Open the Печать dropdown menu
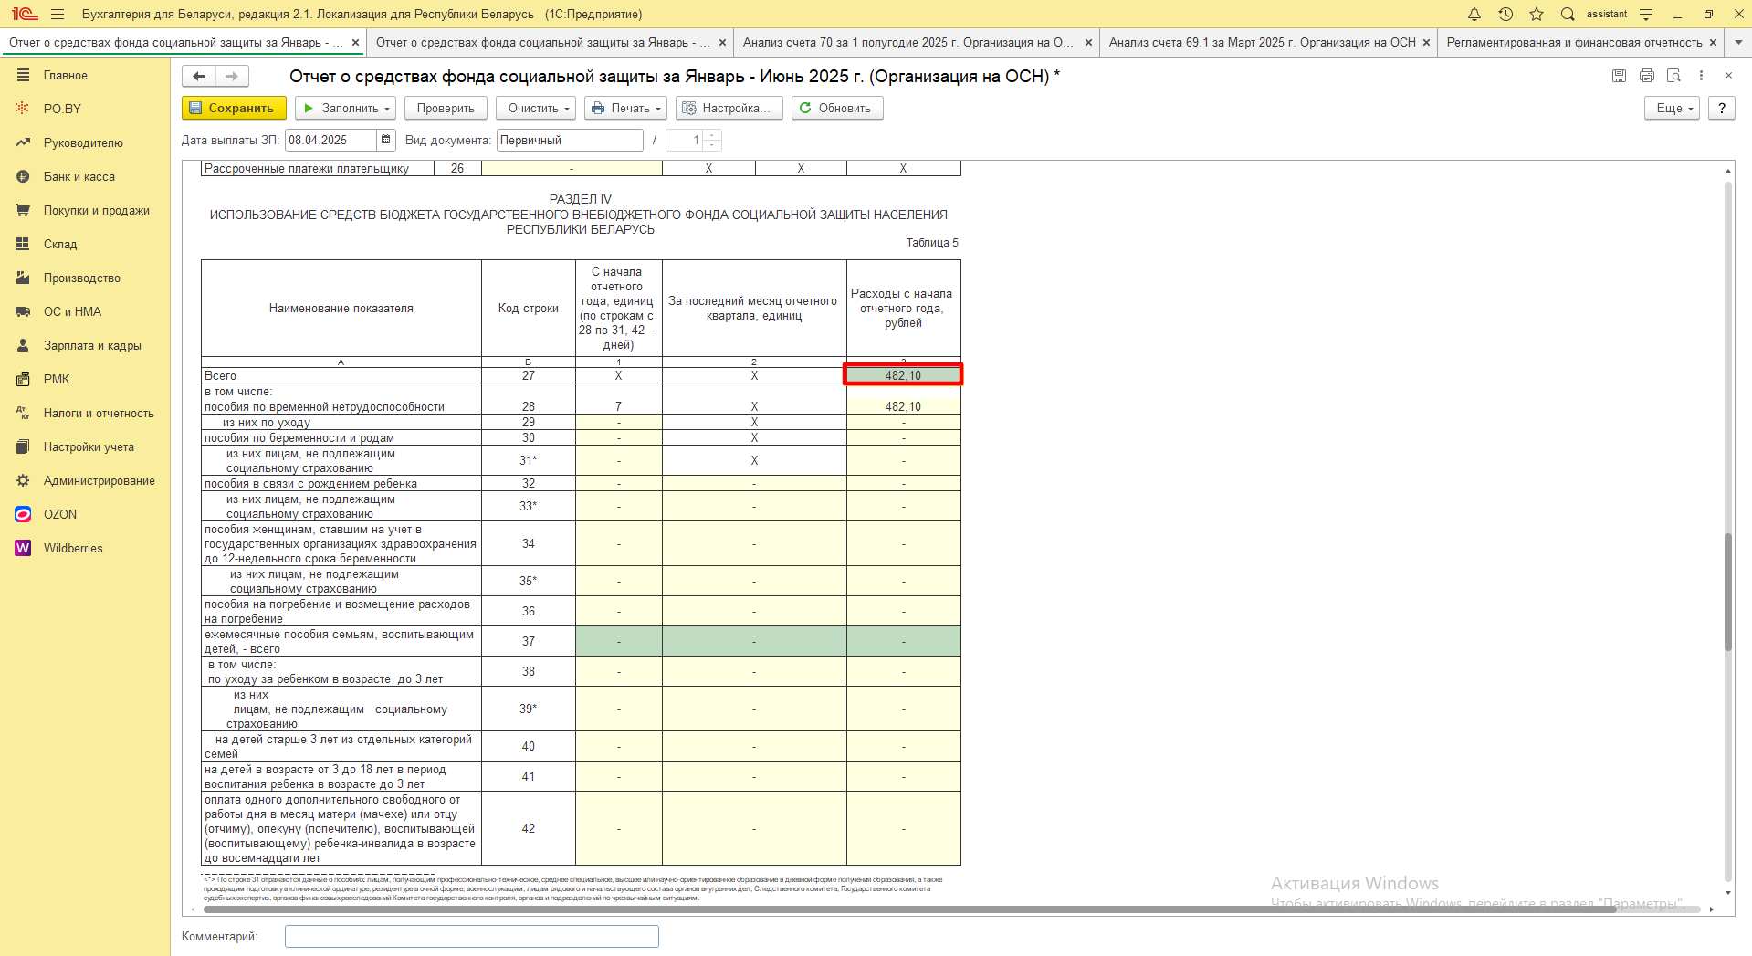Viewport: 1752px width, 956px height. 625,108
